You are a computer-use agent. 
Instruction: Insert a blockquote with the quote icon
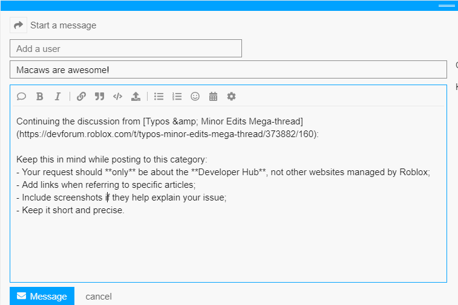pyautogui.click(x=99, y=96)
